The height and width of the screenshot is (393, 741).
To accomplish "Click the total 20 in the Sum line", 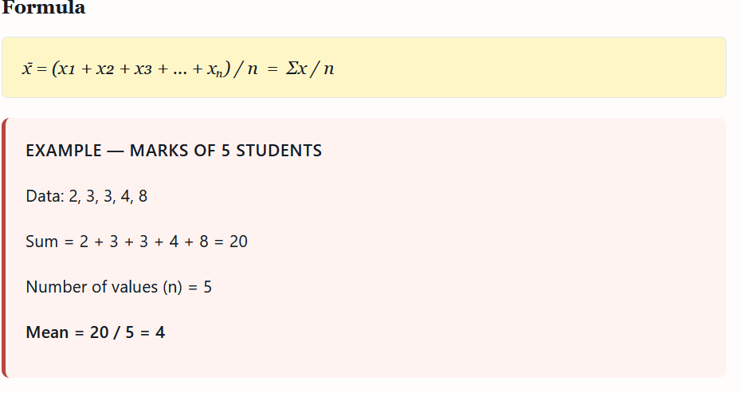I will 238,242.
